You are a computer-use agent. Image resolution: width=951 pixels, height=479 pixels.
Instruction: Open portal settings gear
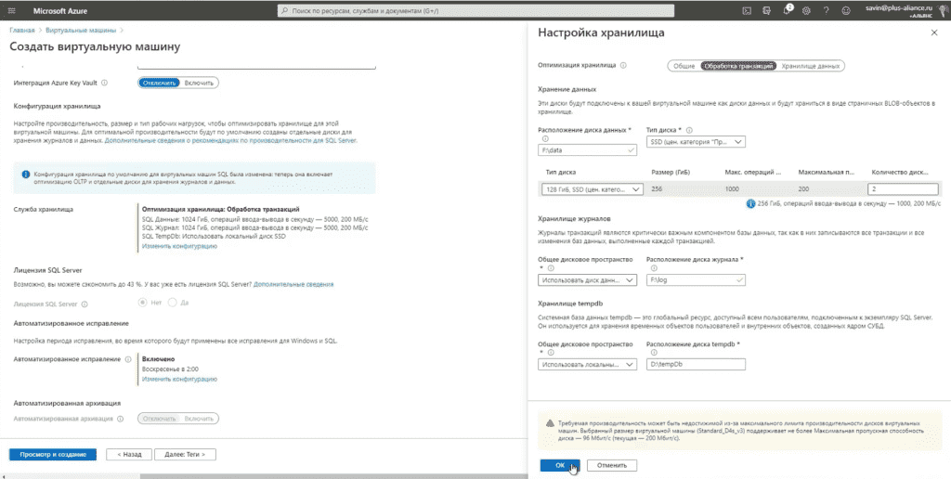tap(806, 10)
